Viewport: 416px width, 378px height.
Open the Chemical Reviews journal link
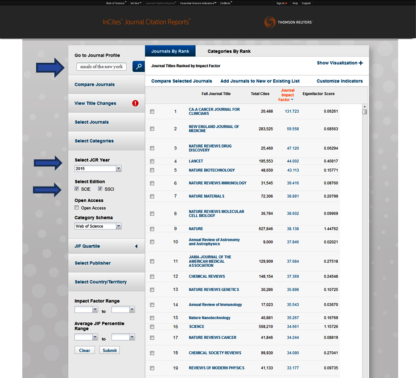(x=207, y=276)
